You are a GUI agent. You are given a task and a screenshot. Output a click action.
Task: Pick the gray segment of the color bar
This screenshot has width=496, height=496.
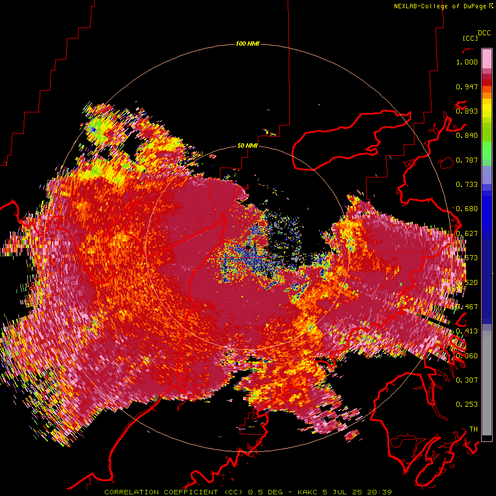click(x=487, y=383)
